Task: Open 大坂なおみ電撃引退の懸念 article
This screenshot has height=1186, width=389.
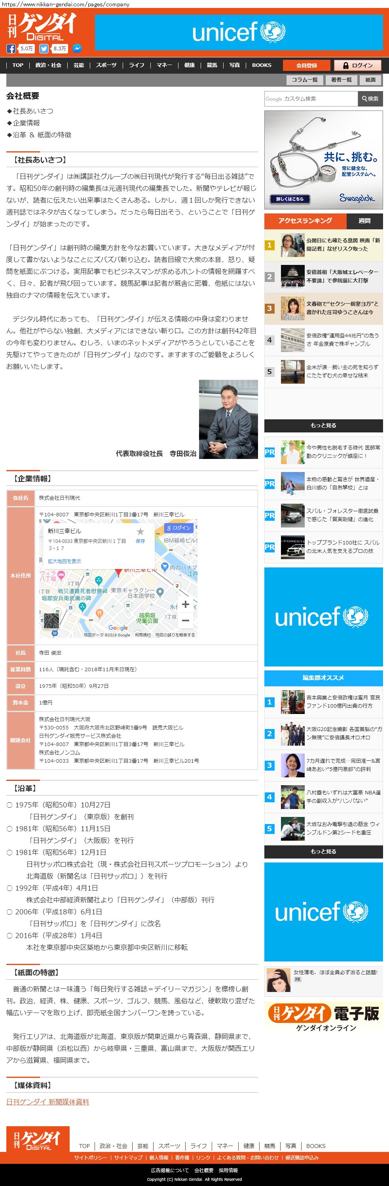Action: tap(343, 829)
